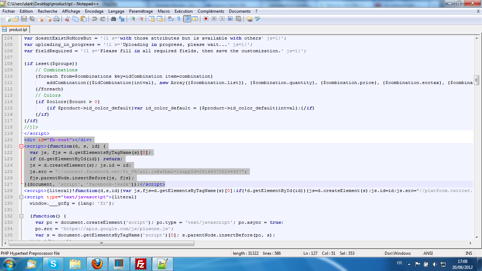
Task: Toggle synchronize vertical scrolling icon
Action: point(151,19)
